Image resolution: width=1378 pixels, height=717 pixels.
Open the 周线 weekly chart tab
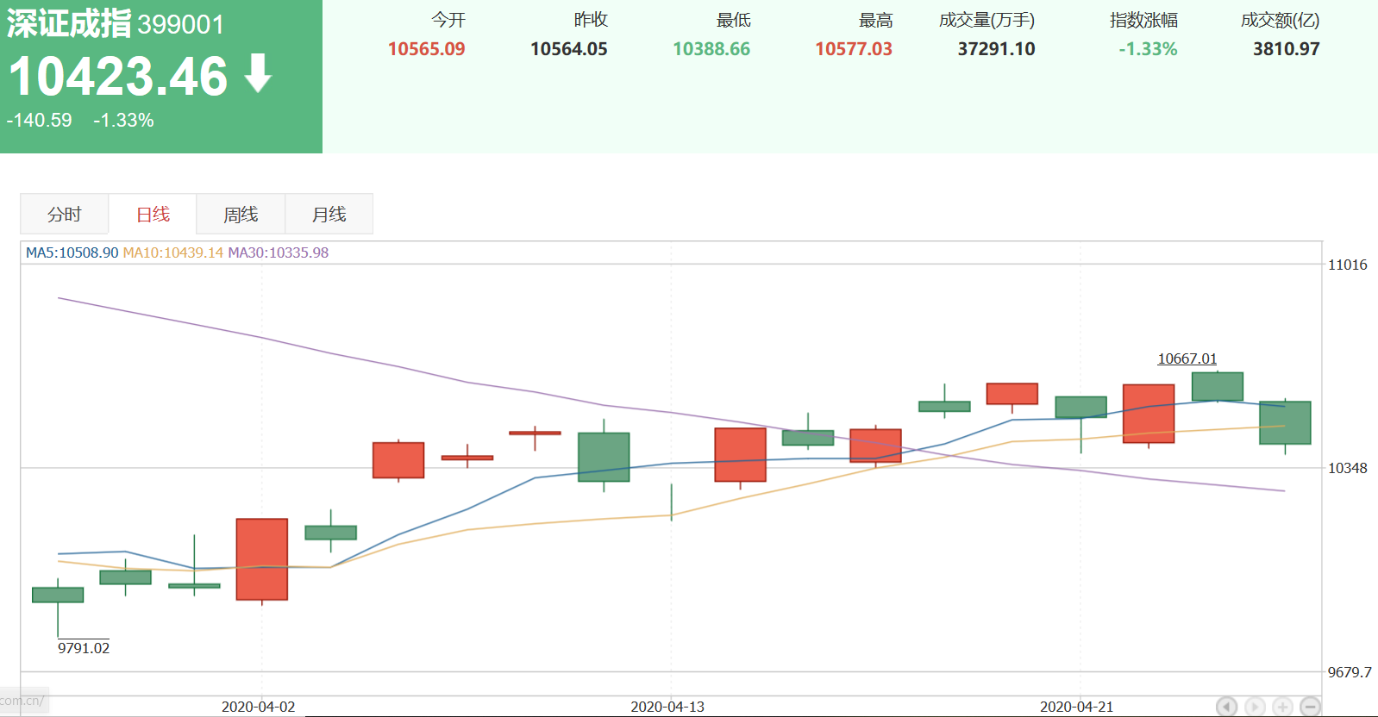(x=241, y=215)
